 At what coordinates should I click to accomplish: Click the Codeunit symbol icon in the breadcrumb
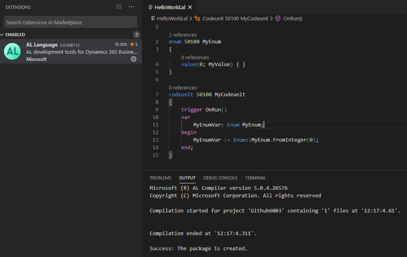point(198,18)
